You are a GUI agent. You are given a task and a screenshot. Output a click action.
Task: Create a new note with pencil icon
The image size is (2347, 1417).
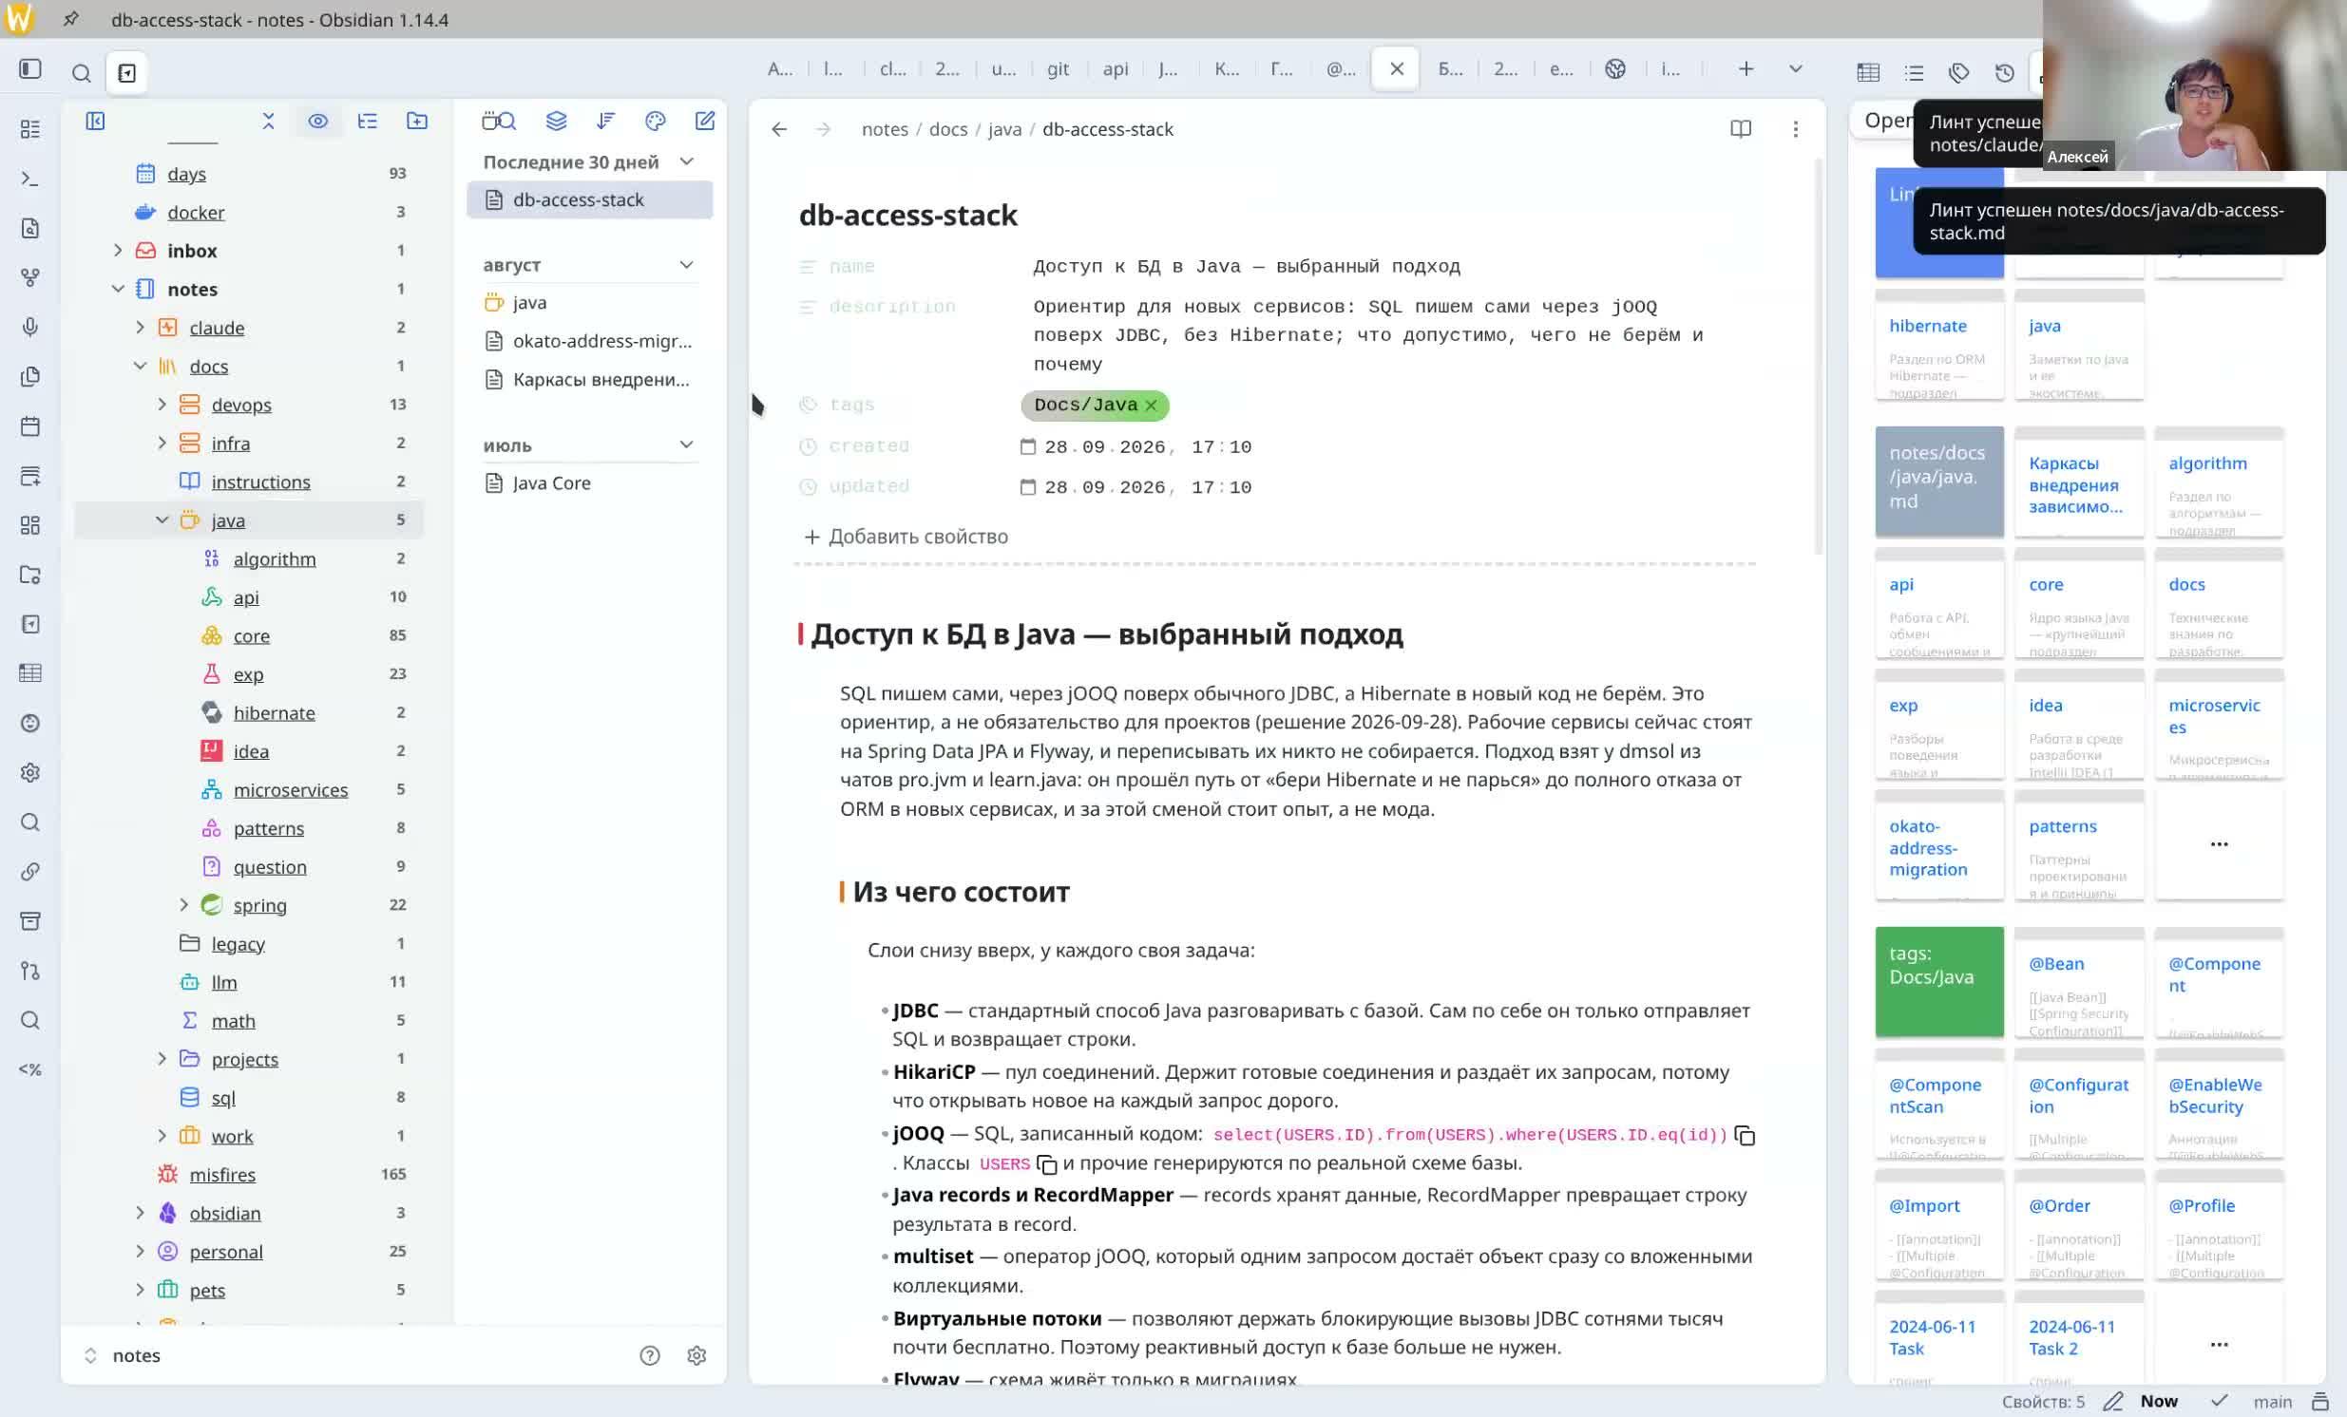pyautogui.click(x=705, y=121)
